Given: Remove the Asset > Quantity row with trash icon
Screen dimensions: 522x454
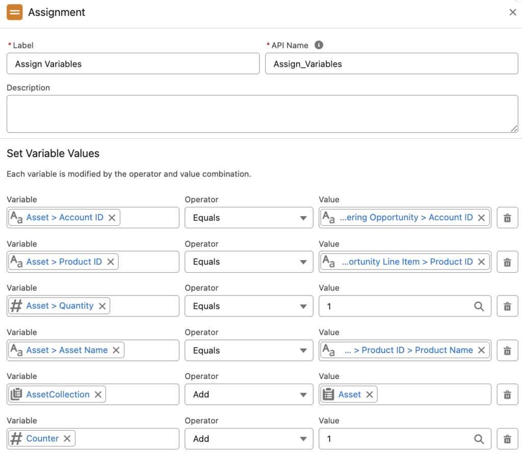Looking at the screenshot, I should (507, 306).
